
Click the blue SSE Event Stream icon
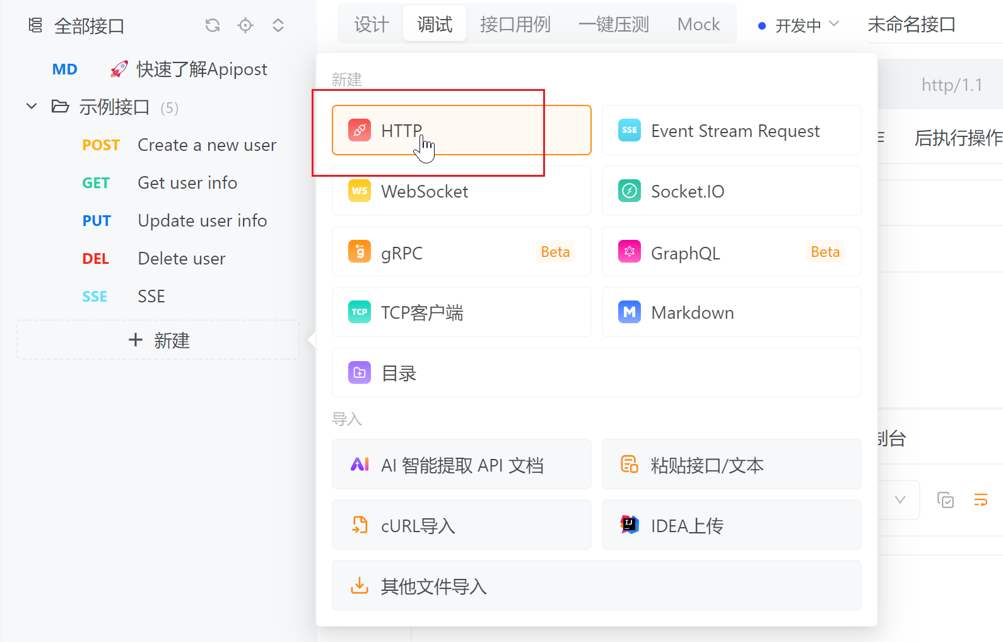630,130
